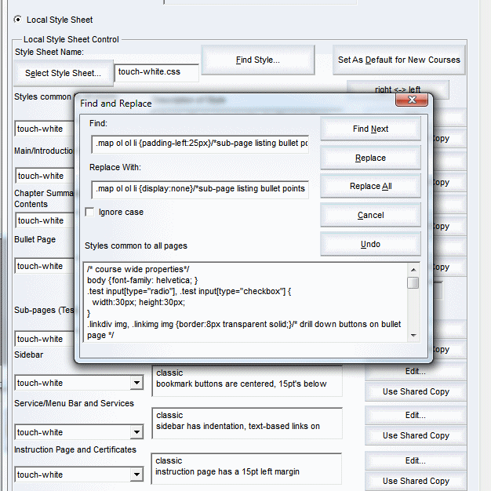This screenshot has height=491, width=491.
Task: Click the right <-> left button
Action: coord(398,89)
